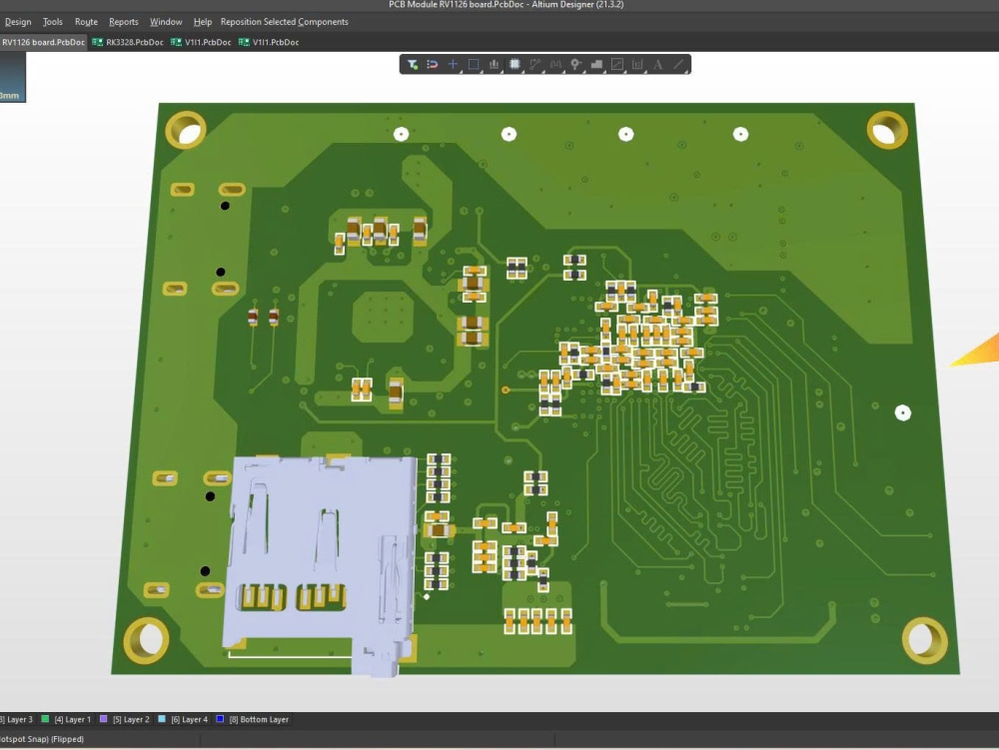Image resolution: width=999 pixels, height=750 pixels.
Task: Click the Hotspot Snap (Flipped) status text
Action: [41, 739]
